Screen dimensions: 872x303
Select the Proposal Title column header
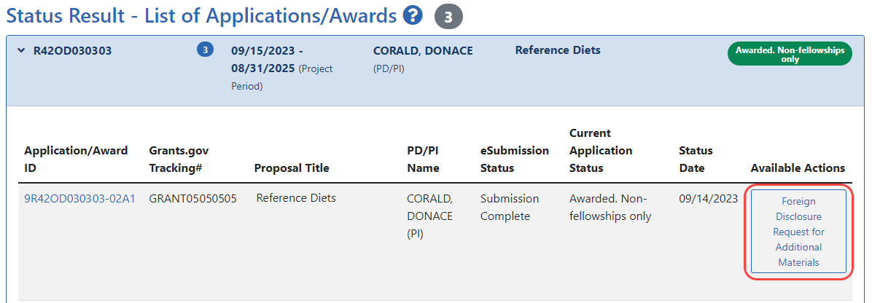tap(292, 168)
